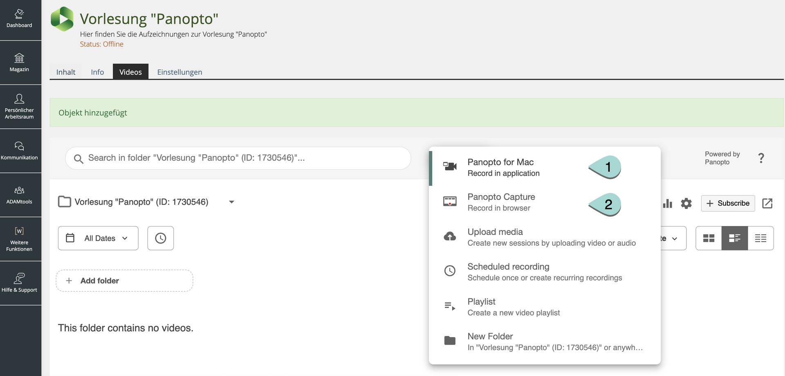Show scheduled recordings clock button
This screenshot has width=785, height=376.
tap(160, 238)
